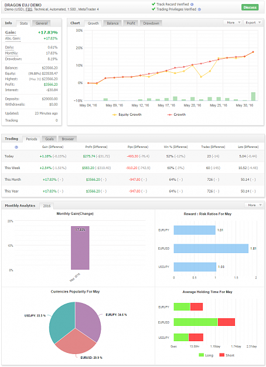Click the DRAGON EUJ DEMO title

point(23,5)
